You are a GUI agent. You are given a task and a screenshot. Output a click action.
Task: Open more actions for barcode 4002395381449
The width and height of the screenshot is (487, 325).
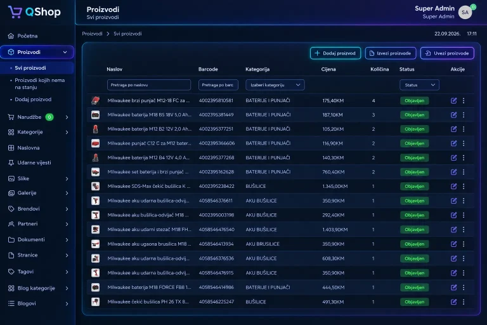[x=464, y=115]
